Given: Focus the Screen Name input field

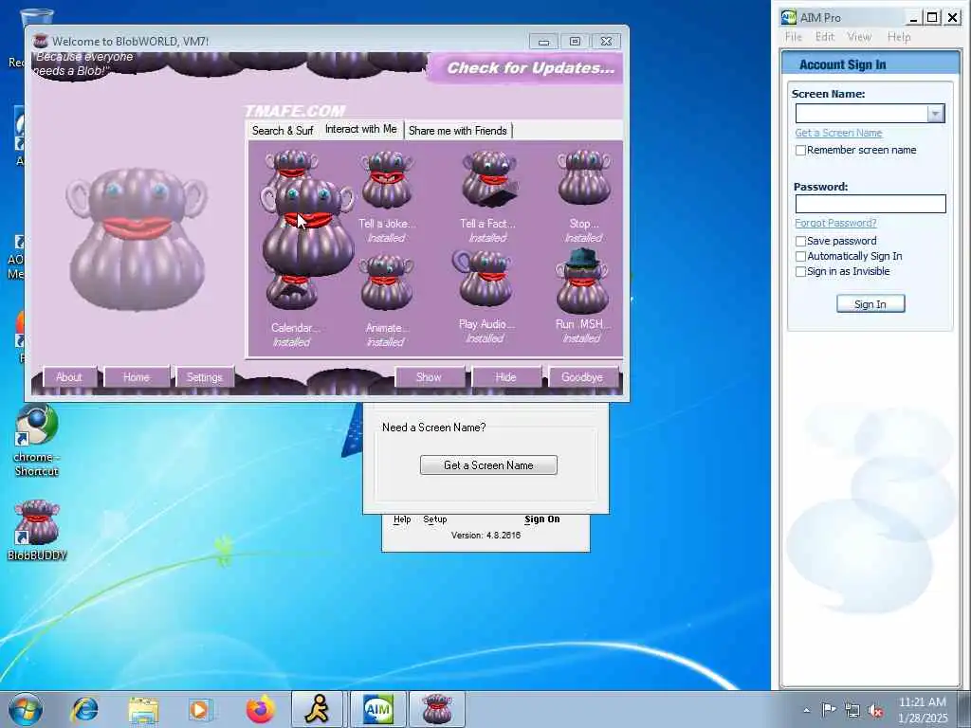Looking at the screenshot, I should (862, 114).
